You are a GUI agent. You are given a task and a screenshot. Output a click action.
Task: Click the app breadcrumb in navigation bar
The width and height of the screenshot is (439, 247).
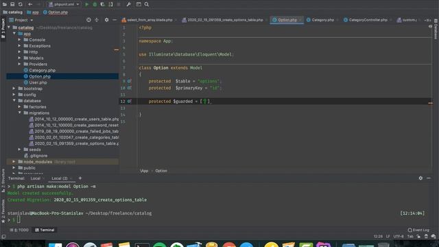click(x=33, y=12)
